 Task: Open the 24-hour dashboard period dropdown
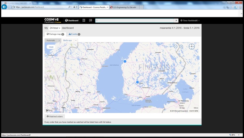point(55,28)
